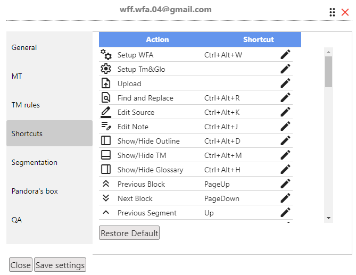Click the Show/Hide Glossary label
This screenshot has height=275, width=356.
pyautogui.click(x=150, y=170)
